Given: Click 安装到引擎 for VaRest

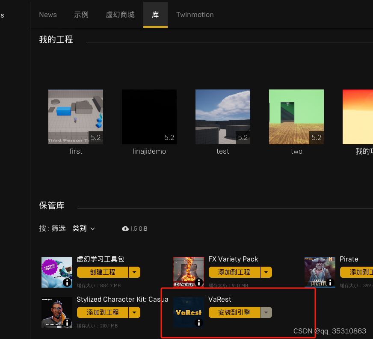Looking at the screenshot, I should pos(235,312).
